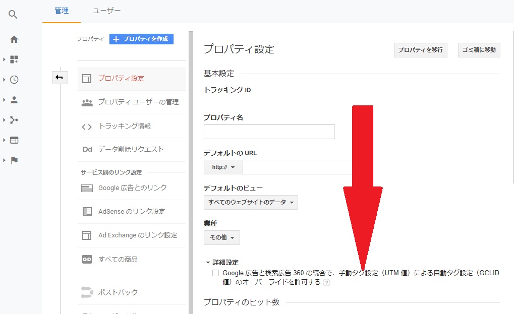The height and width of the screenshot is (314, 514).
Task: Click the page scrollbar at right edge
Action: (512, 106)
